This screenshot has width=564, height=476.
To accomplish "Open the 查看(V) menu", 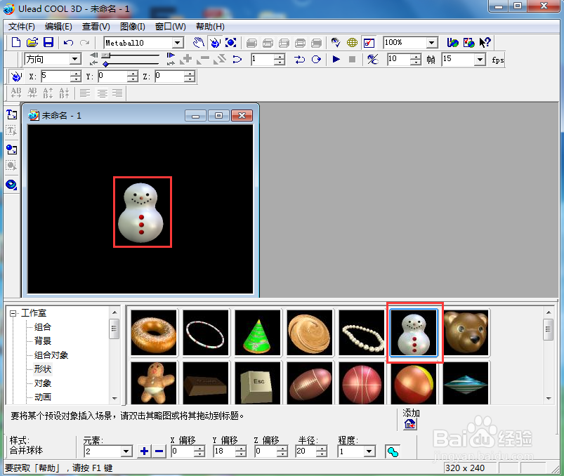I will click(x=96, y=27).
